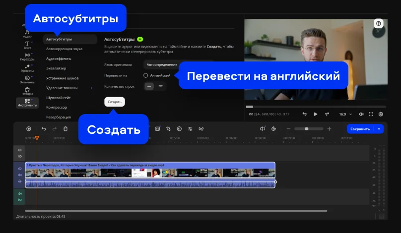Open the Effects (Эффекты) panel
401x233 pixels.
27,68
